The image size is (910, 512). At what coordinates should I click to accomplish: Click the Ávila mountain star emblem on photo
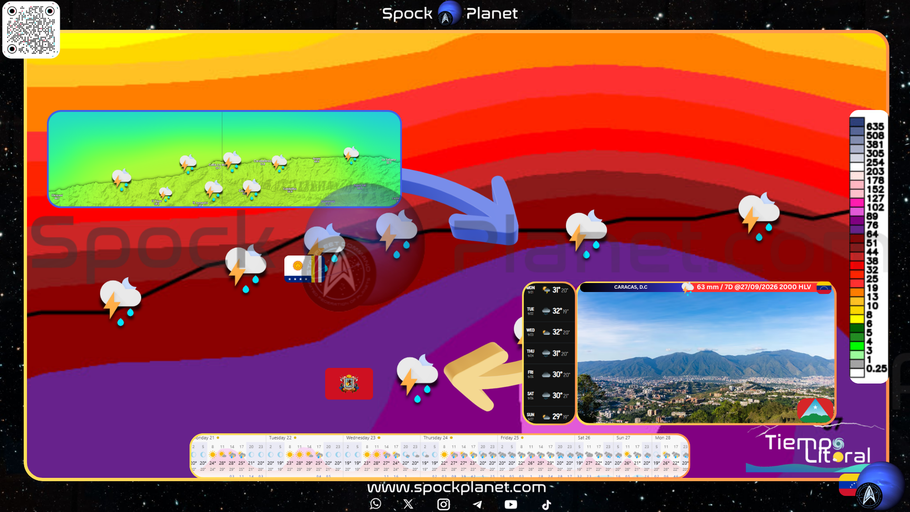point(815,411)
